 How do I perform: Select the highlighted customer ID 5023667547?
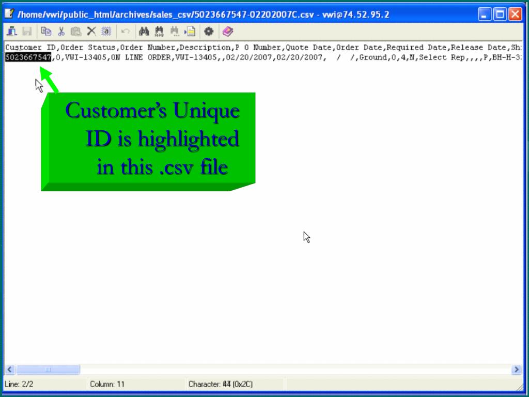(27, 57)
